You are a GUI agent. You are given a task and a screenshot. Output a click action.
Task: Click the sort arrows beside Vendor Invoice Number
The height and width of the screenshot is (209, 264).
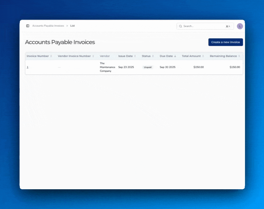(x=93, y=56)
